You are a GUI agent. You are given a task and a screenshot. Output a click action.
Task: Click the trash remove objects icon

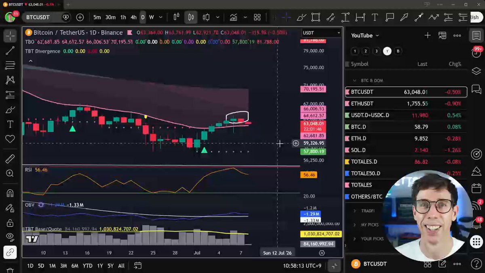10,270
